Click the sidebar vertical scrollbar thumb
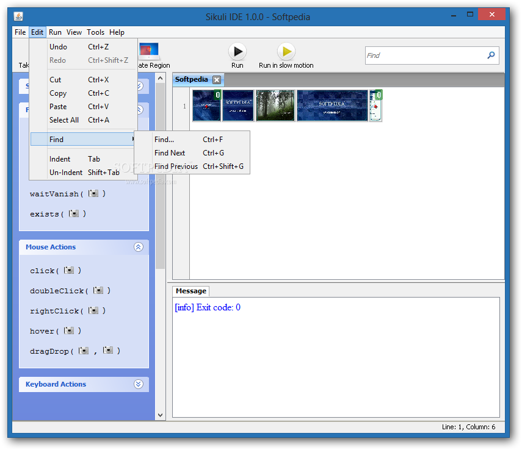This screenshot has height=450, width=522. pos(160,176)
